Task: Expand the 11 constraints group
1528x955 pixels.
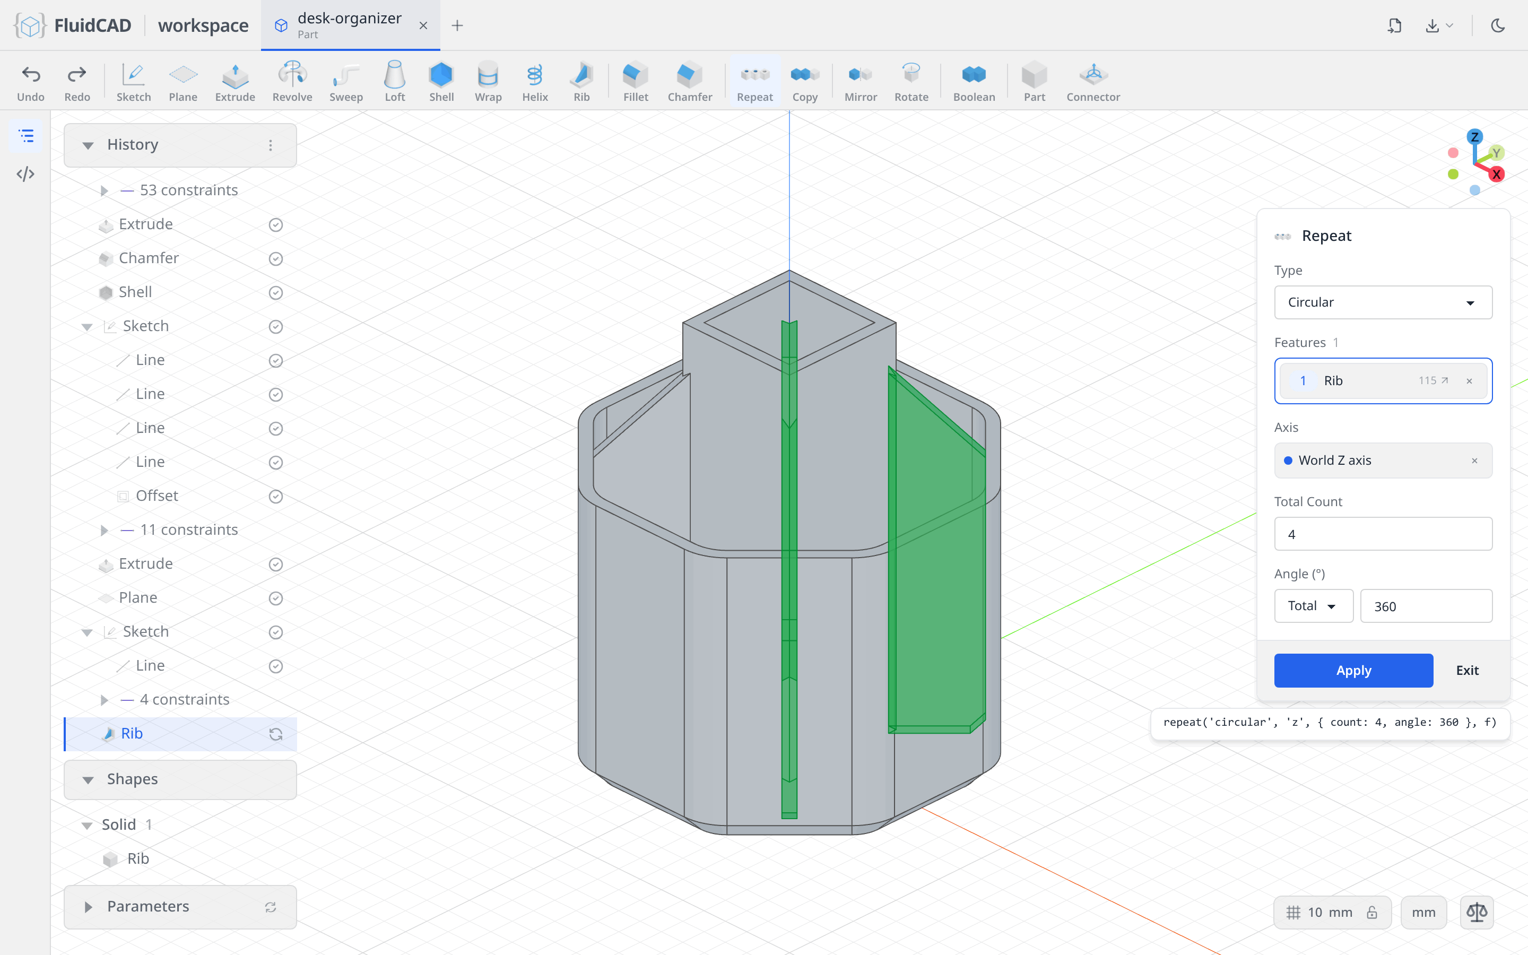Action: (104, 530)
